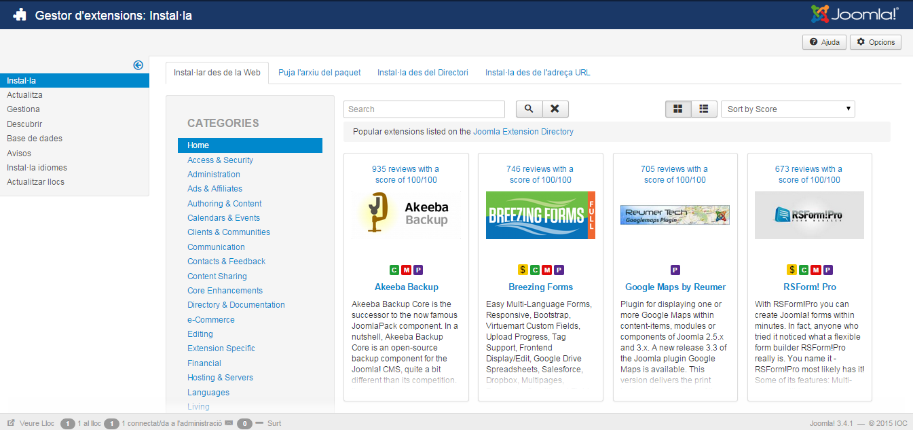The height and width of the screenshot is (430, 913).
Task: Open the Ajuda help button
Action: 824,42
